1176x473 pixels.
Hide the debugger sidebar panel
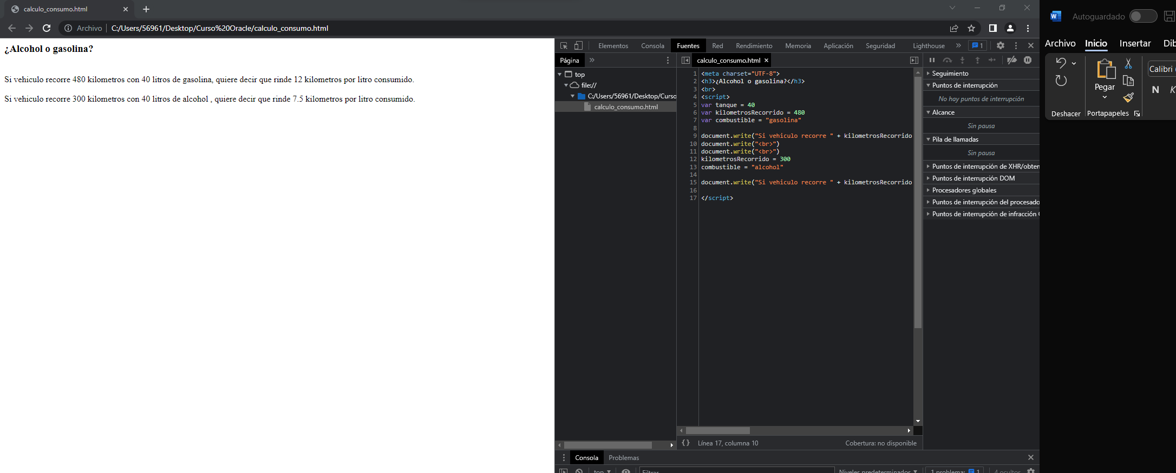(x=914, y=61)
